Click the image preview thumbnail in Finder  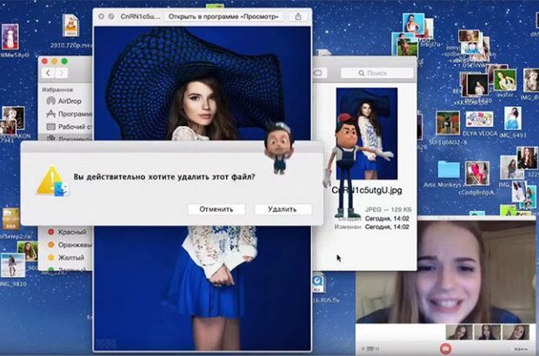pyautogui.click(x=367, y=133)
